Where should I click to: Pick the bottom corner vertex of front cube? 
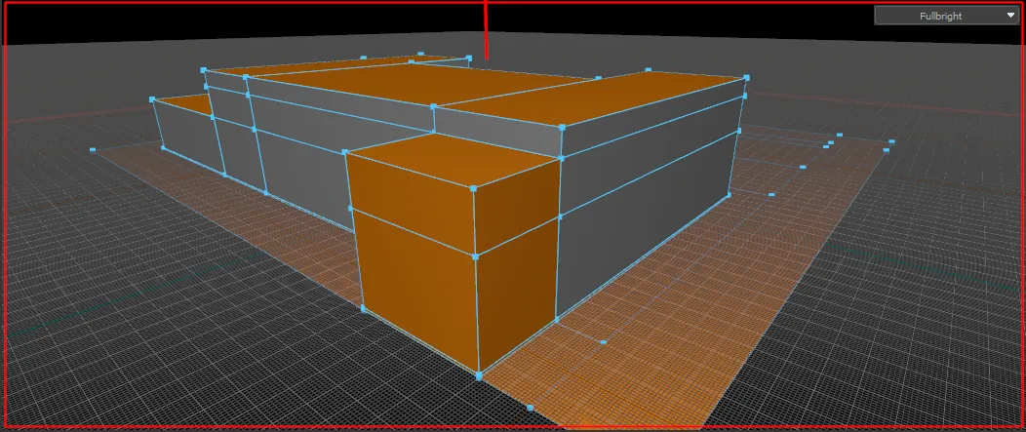click(x=479, y=376)
